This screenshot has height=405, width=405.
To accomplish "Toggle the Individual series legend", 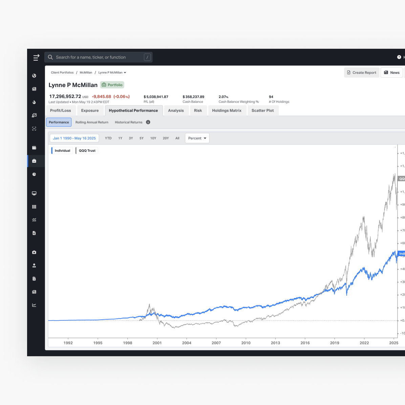I will 62,151.
